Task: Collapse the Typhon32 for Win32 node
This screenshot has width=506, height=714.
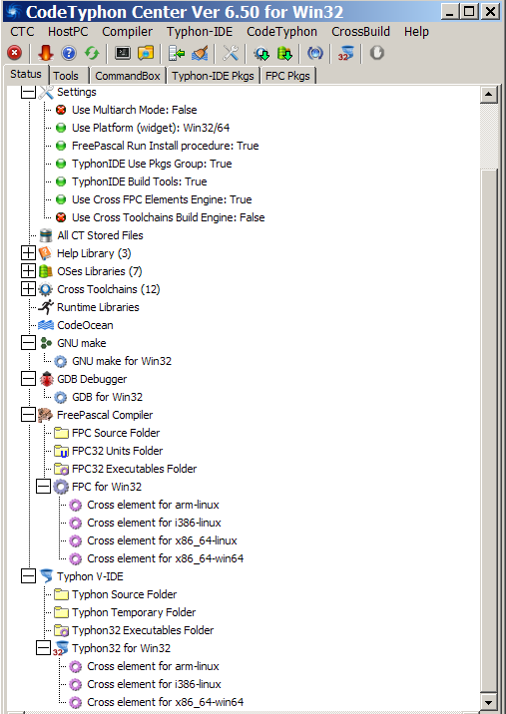Action: 43,648
